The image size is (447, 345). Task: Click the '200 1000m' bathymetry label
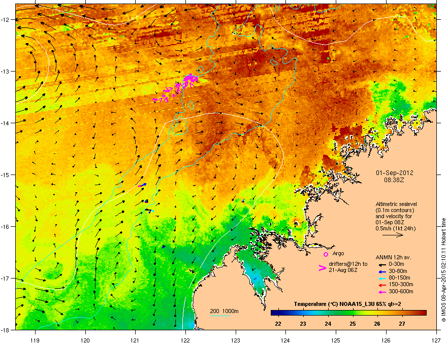[224, 311]
